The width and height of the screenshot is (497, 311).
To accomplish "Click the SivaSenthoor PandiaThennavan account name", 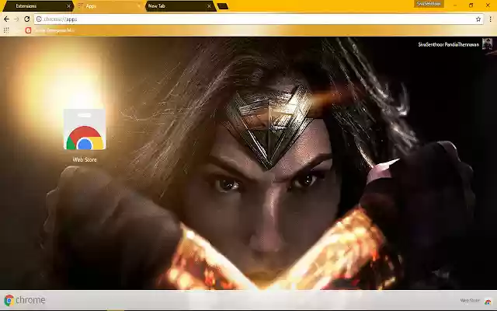I will tap(449, 45).
